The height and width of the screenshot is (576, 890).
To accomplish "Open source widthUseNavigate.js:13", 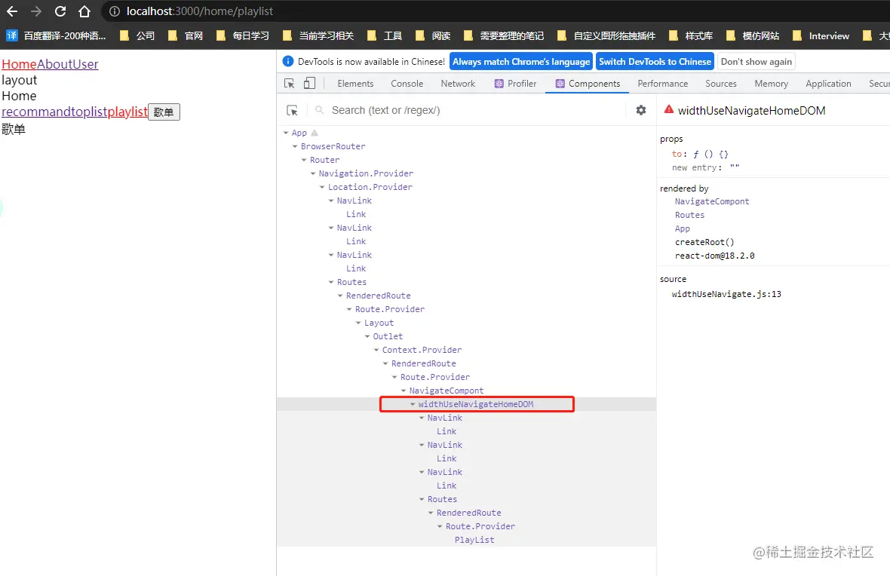I will coord(726,294).
